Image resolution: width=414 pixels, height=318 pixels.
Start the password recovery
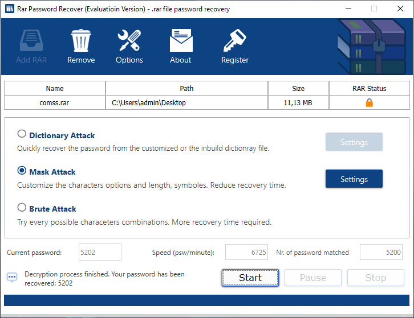click(250, 278)
